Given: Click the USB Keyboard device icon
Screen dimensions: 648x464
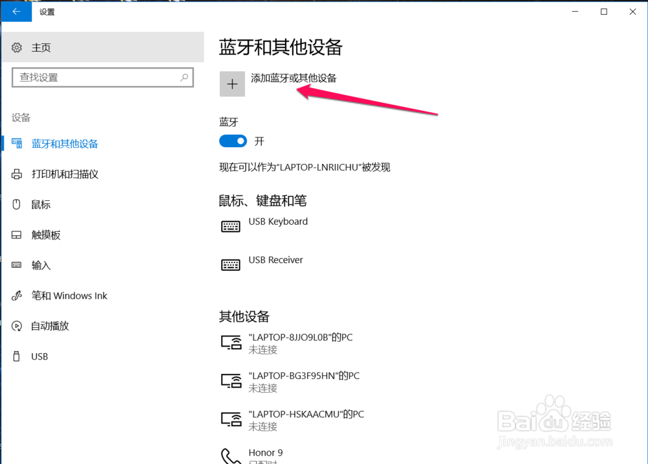Looking at the screenshot, I should (231, 226).
